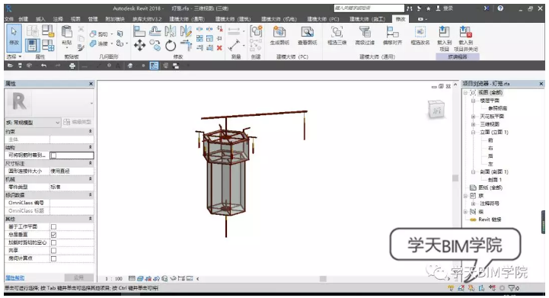Uncheck the 总是垂直 checkbox
The image size is (549, 298).
click(53, 235)
